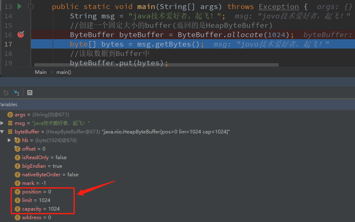The width and height of the screenshot is (355, 222).
Task: Click the field icon beside capacity
Action: [x=18, y=209]
